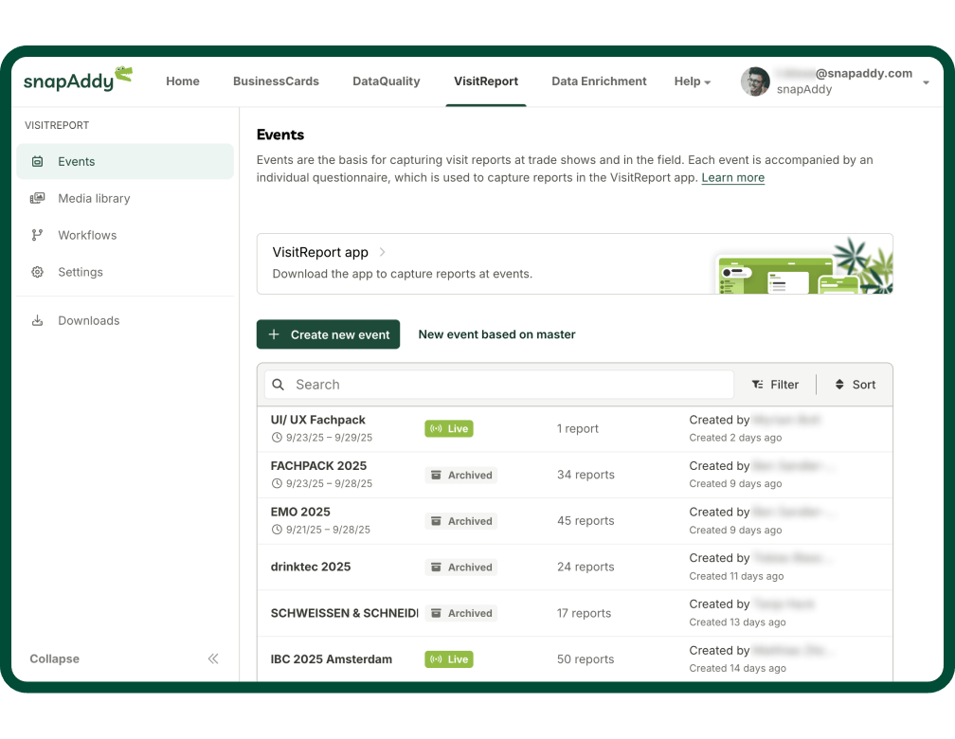Click the magnifier icon in search bar
This screenshot has width=955, height=739.
[x=279, y=385]
